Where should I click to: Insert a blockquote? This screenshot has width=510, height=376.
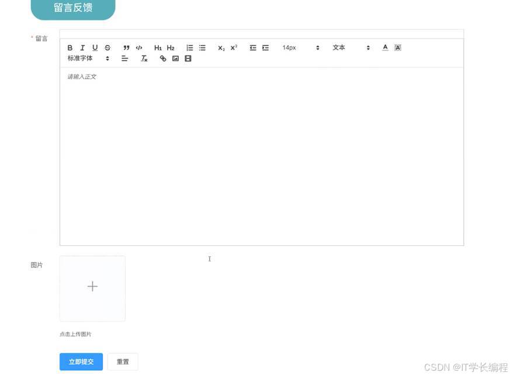pos(126,48)
